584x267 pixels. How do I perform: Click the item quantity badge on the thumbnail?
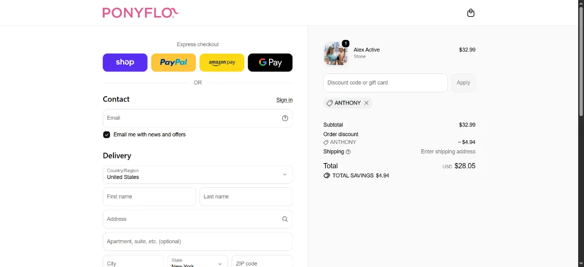tap(346, 44)
